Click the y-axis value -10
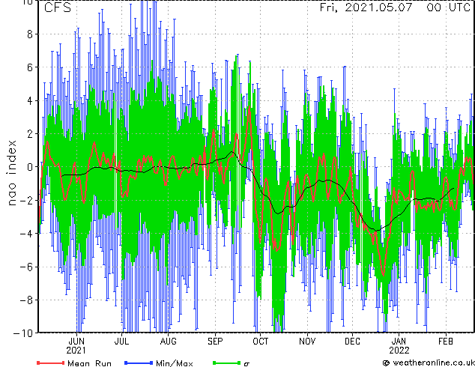475x367 pixels. pos(23,333)
